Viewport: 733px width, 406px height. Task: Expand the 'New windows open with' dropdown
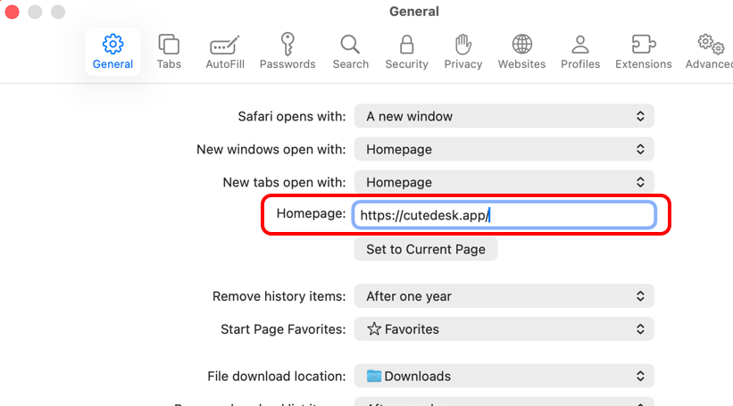point(504,149)
